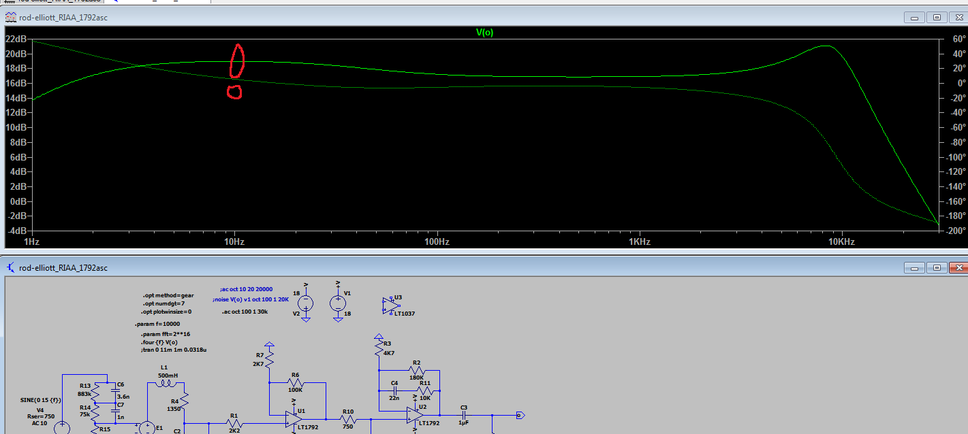
Task: Select capacitor C3 1µF
Action: [464, 415]
